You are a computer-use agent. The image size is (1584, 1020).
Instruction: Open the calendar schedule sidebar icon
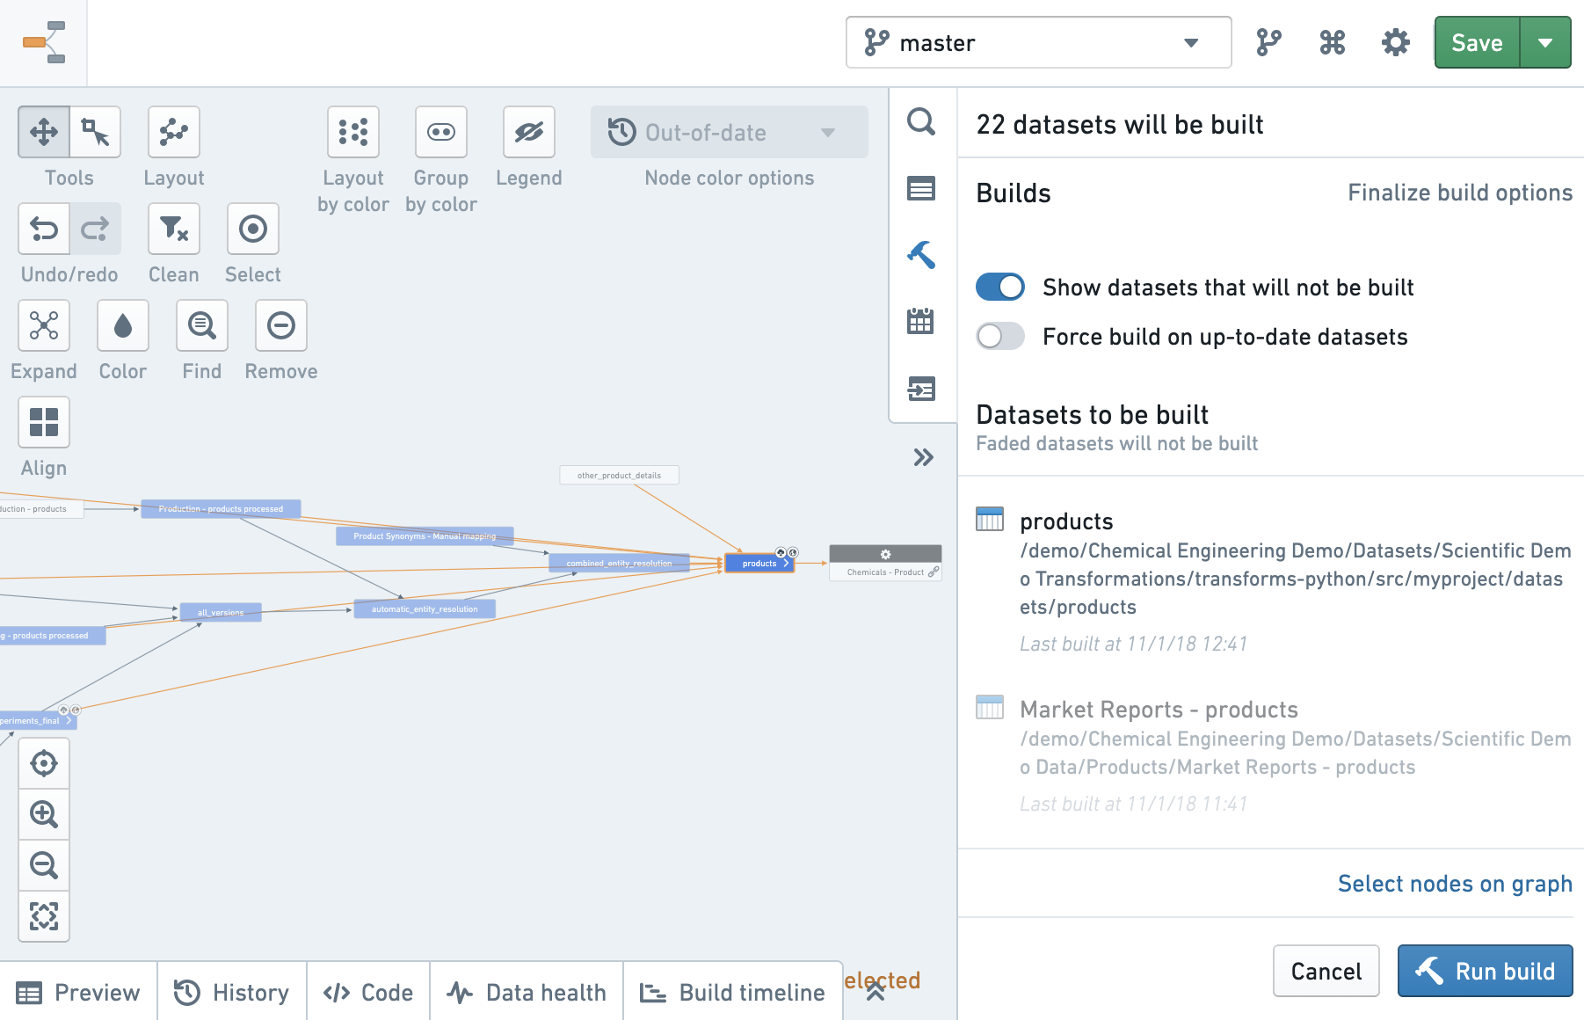921,321
